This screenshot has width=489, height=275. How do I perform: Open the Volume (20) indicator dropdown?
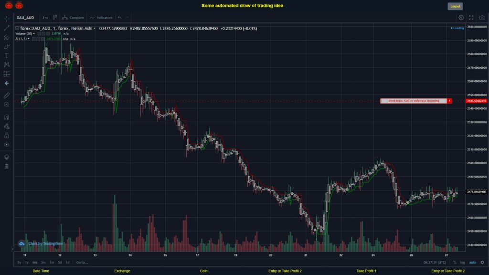(34, 34)
